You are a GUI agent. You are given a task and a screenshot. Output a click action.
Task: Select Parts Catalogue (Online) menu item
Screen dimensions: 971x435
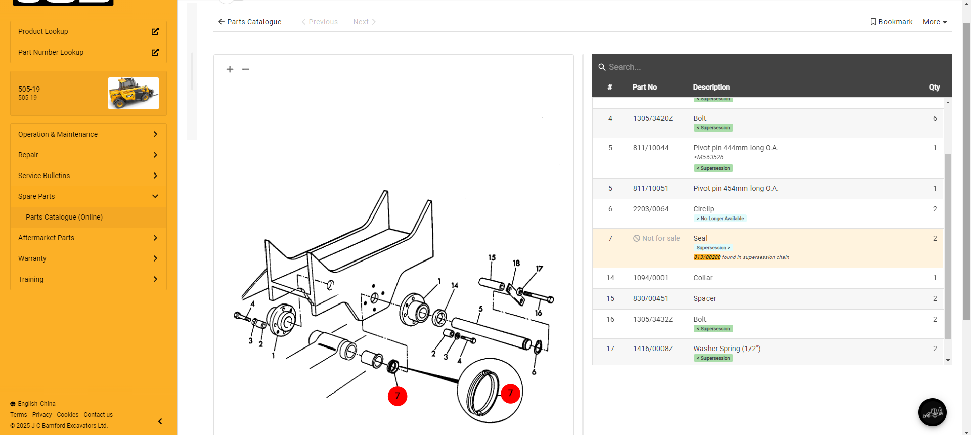(64, 217)
